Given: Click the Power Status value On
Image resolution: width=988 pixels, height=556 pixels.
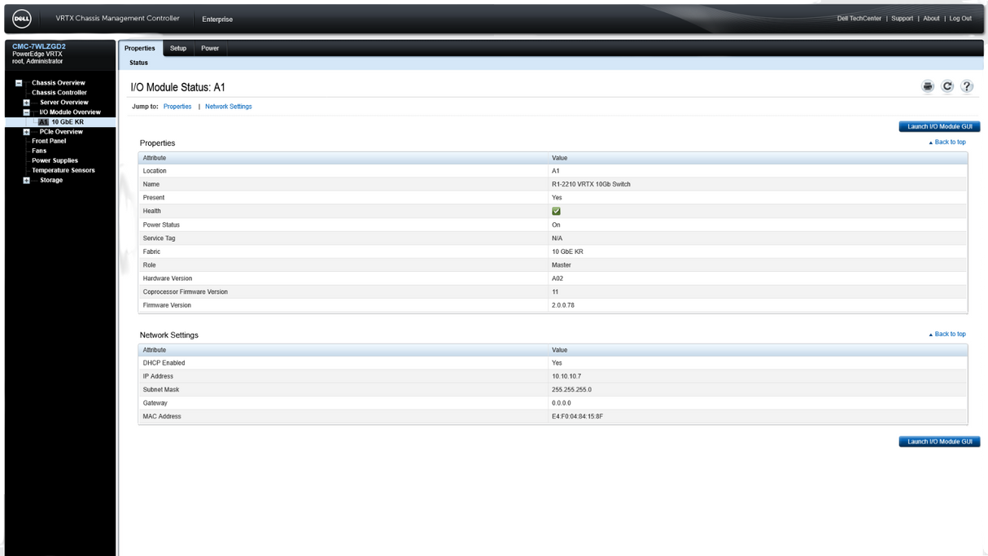Looking at the screenshot, I should pyautogui.click(x=556, y=225).
